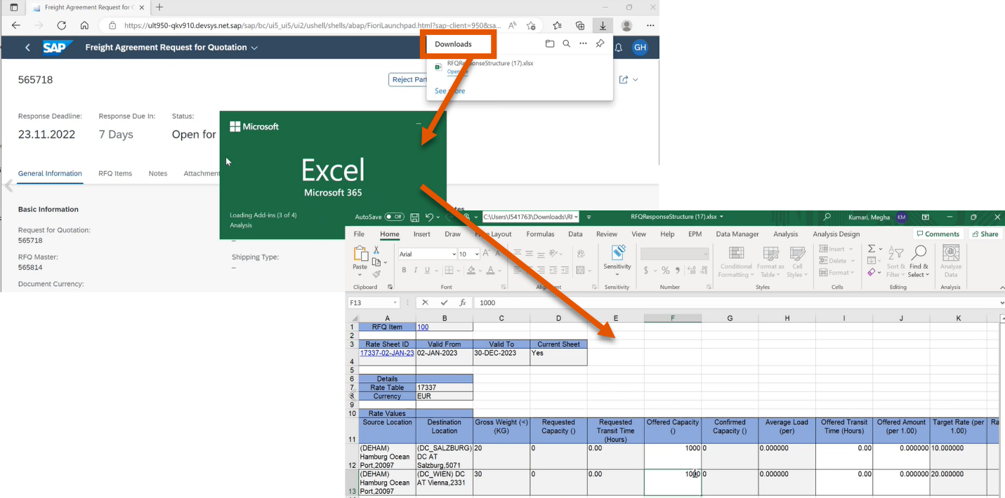Open the Sort & Filter dropdown
This screenshot has width=1005, height=498.
click(896, 262)
